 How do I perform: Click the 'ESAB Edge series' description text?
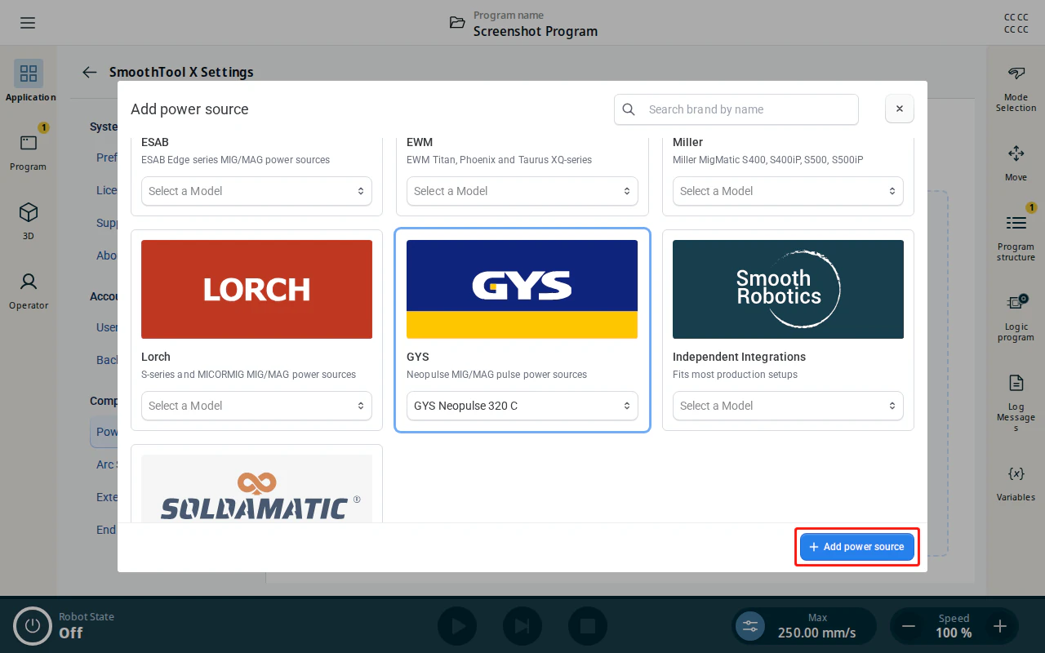pyautogui.click(x=235, y=160)
